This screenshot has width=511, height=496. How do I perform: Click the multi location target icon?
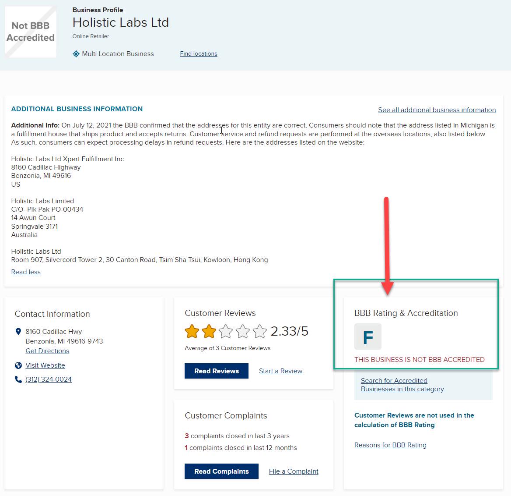tap(76, 54)
